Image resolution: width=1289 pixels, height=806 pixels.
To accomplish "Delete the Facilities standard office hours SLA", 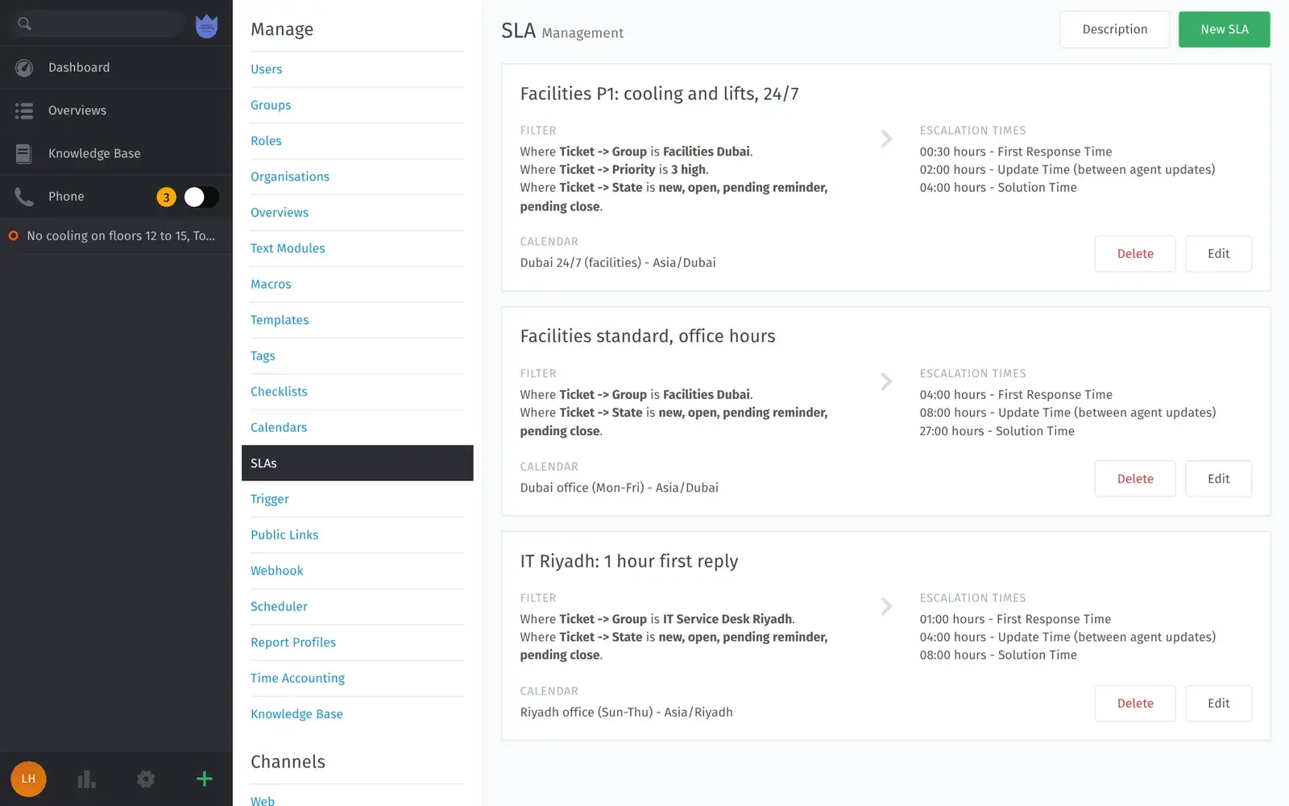I will click(x=1135, y=479).
